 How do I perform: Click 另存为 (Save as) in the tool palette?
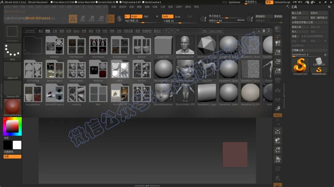point(319,13)
